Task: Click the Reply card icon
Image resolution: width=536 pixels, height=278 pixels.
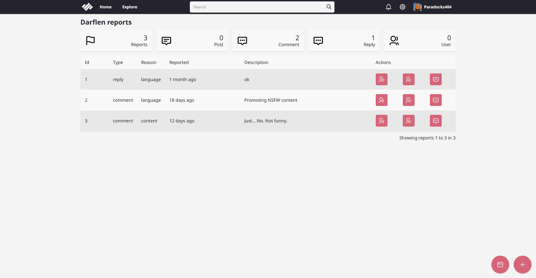Action: point(318,41)
